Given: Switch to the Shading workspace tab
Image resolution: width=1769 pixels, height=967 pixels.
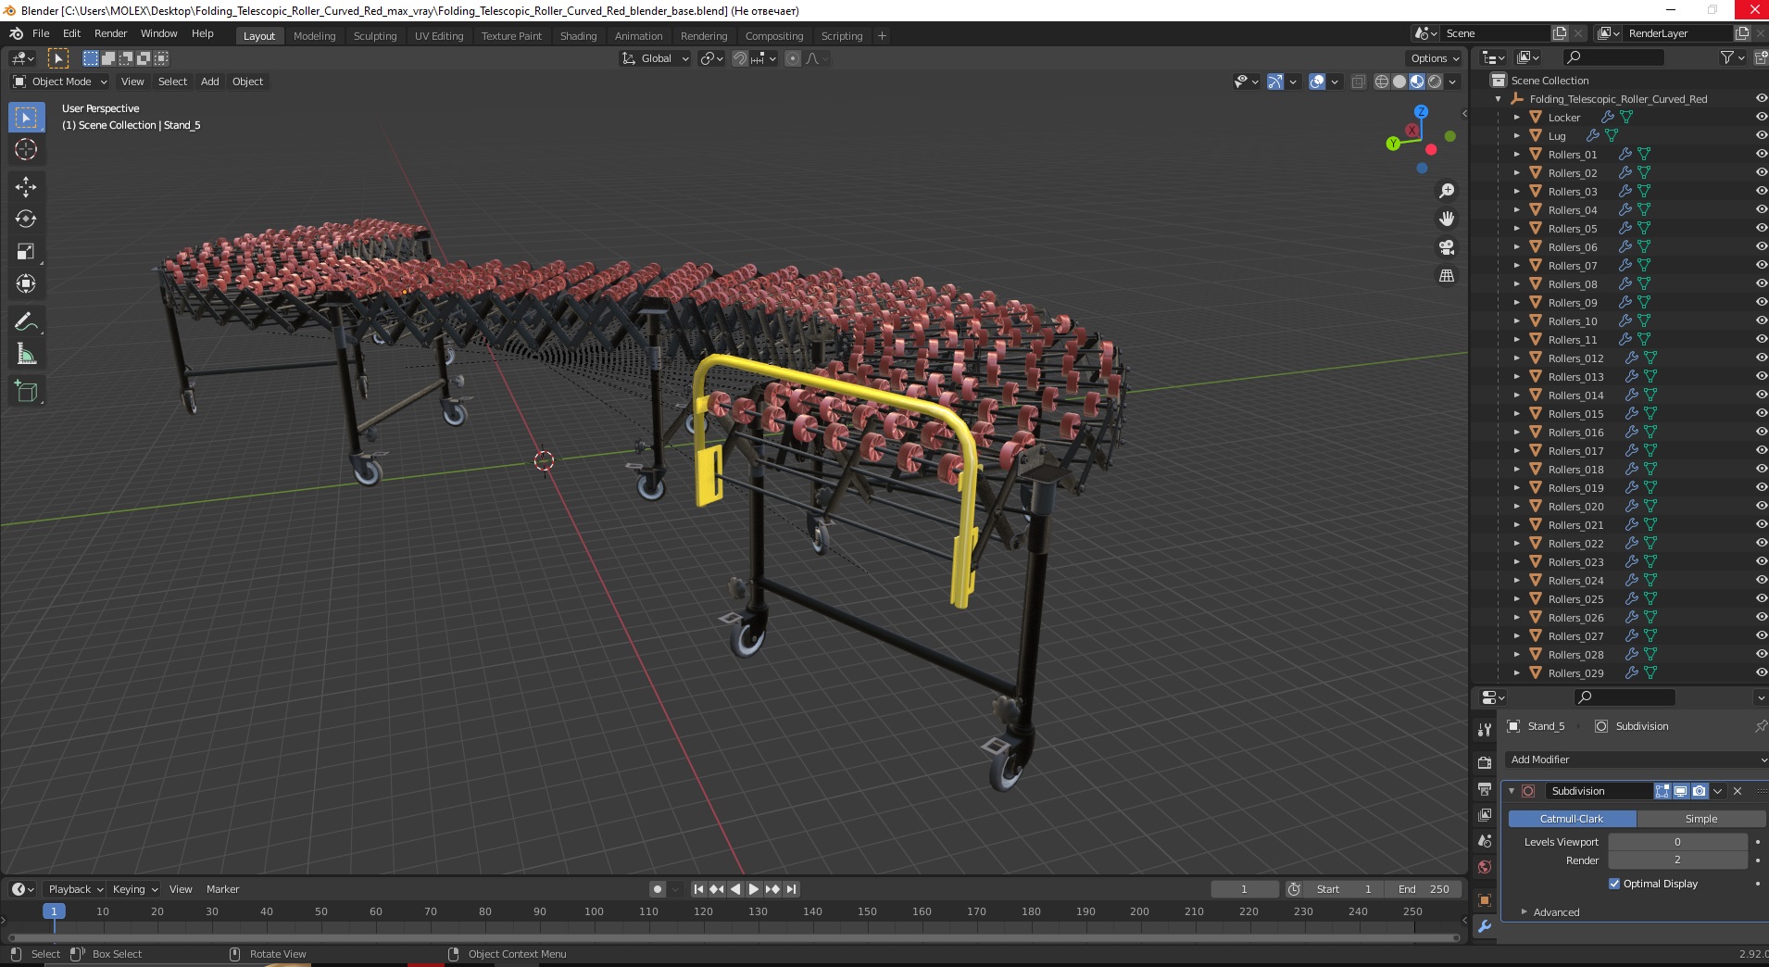Looking at the screenshot, I should click(x=578, y=36).
